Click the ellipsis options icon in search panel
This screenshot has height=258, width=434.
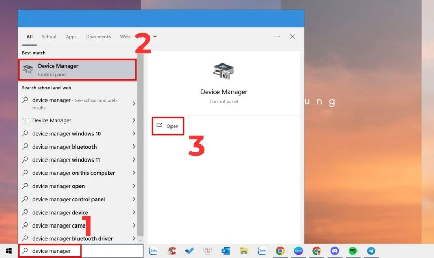click(x=277, y=37)
